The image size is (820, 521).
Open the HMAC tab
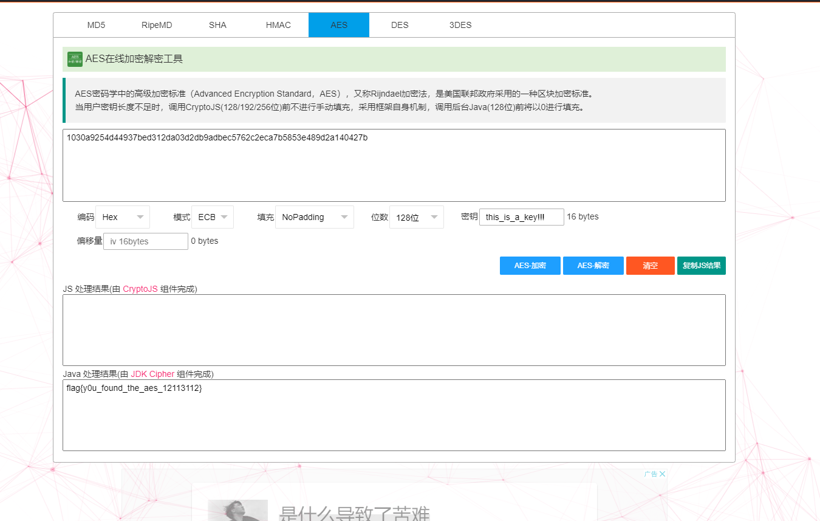pos(278,25)
